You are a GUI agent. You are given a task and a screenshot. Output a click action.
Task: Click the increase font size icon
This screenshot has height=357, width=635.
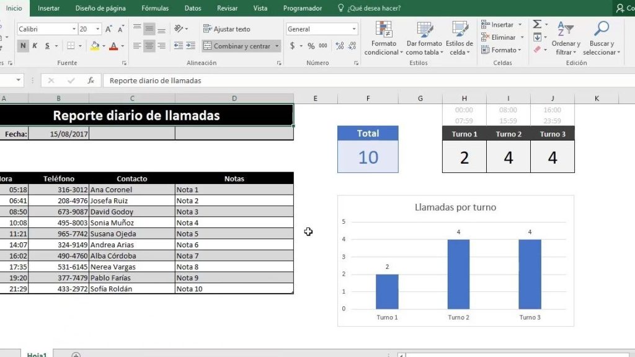click(x=109, y=29)
